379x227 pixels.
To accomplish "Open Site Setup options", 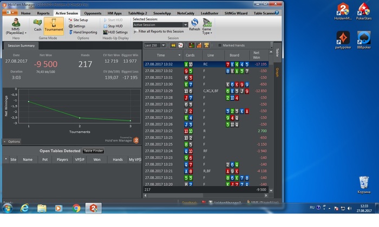I will 79,20.
